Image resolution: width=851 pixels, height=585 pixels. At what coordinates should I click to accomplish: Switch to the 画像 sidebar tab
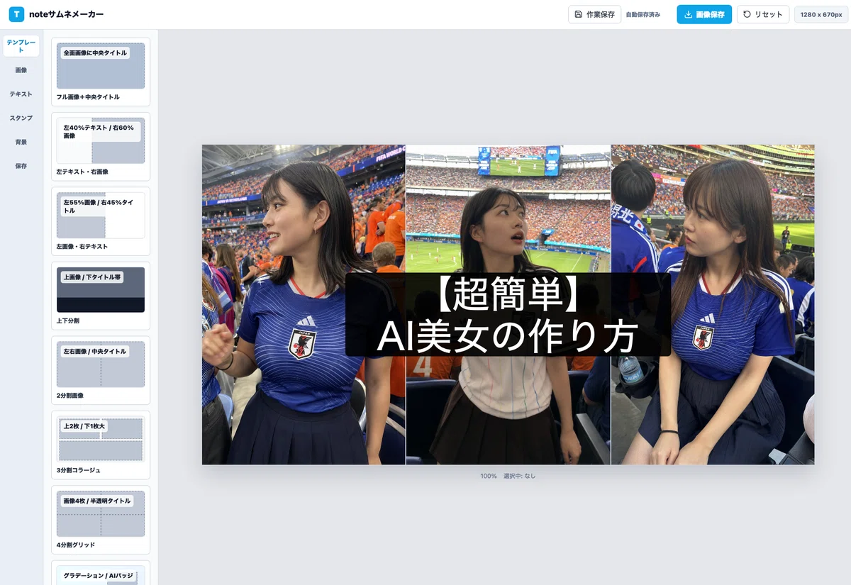[x=21, y=70]
